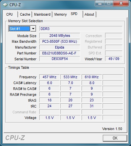The height and width of the screenshot is (146, 131).
Task: Click the 610 MHz frequency cell
Action: click(92, 77)
